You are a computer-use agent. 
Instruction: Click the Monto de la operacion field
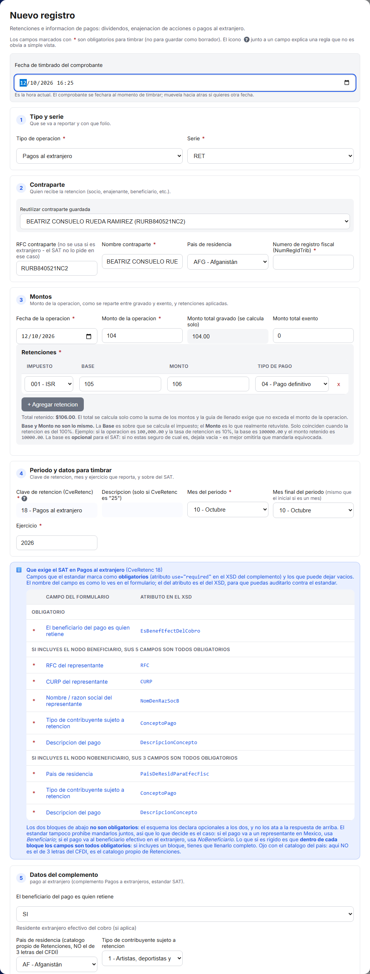click(142, 335)
